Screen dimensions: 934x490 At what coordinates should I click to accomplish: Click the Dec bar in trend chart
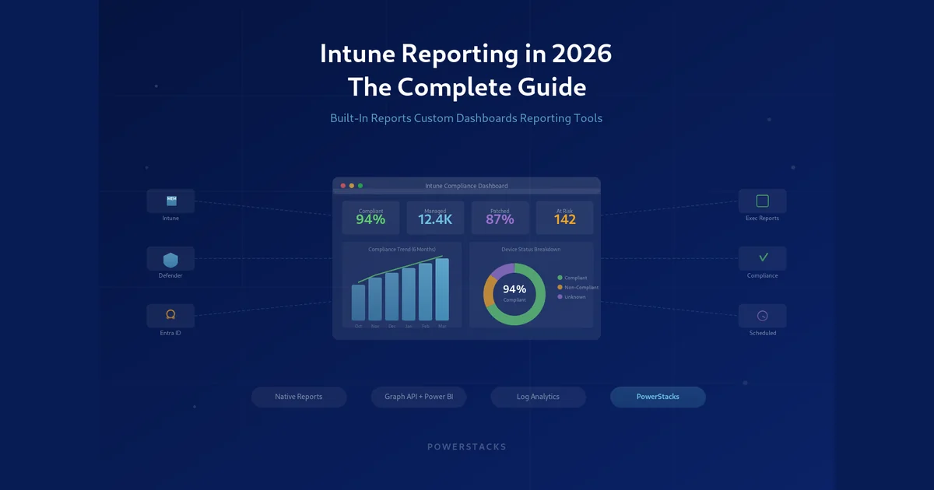[392, 296]
